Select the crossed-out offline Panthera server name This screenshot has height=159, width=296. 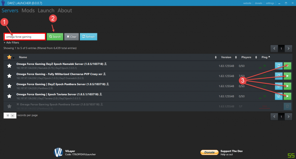pos(60,105)
